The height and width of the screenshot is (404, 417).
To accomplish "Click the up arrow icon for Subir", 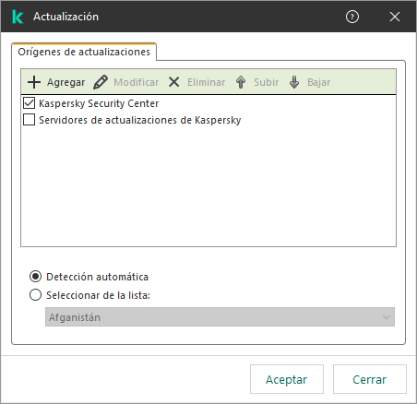I will (241, 82).
